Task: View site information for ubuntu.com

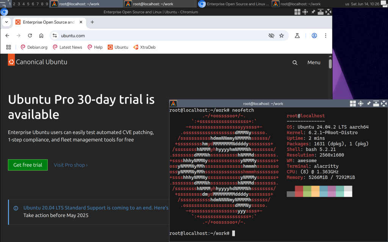Action: click(x=55, y=36)
